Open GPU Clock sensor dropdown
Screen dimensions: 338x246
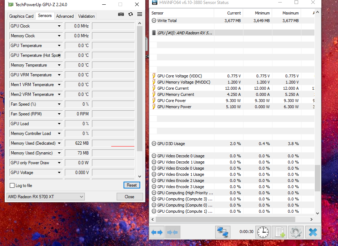(x=59, y=26)
